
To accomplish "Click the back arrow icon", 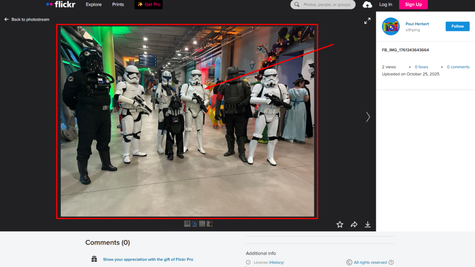I will (x=6, y=19).
